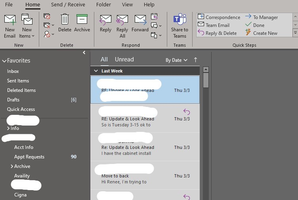Viewport: 298px width, 200px height.
Task: Click the message list scrollbar thumb
Action: [206, 80]
